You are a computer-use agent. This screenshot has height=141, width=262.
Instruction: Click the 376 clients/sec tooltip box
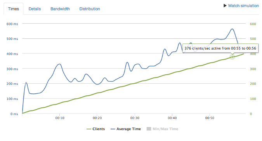click(220, 48)
